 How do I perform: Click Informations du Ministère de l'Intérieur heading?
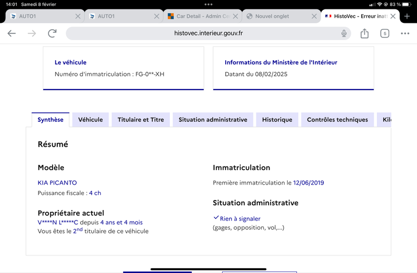[x=281, y=62]
